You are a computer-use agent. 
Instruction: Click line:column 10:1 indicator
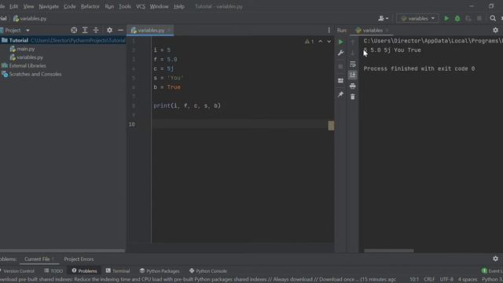pos(414,280)
